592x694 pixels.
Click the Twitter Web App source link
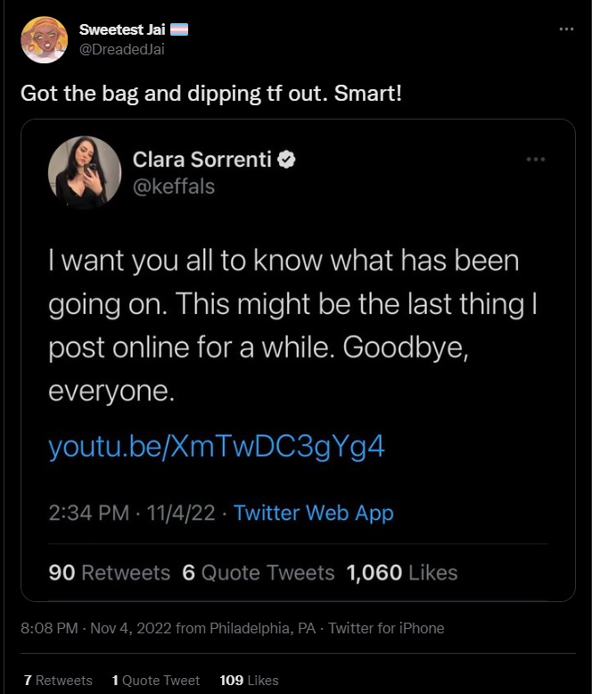tap(313, 513)
